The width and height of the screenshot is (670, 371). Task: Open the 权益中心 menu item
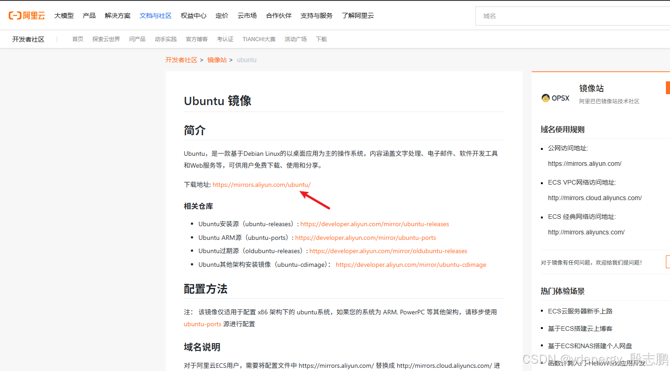tap(194, 16)
